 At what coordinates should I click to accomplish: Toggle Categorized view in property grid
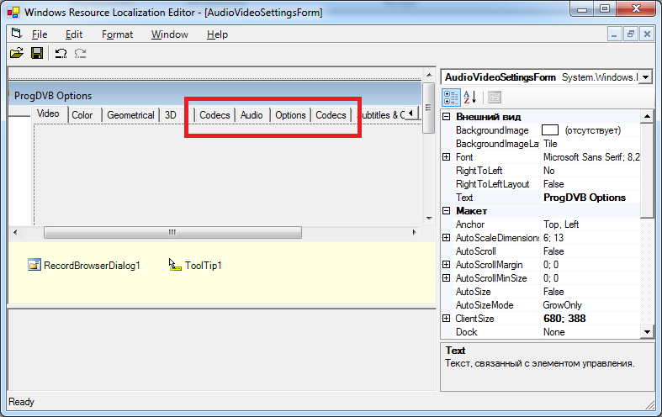[451, 98]
